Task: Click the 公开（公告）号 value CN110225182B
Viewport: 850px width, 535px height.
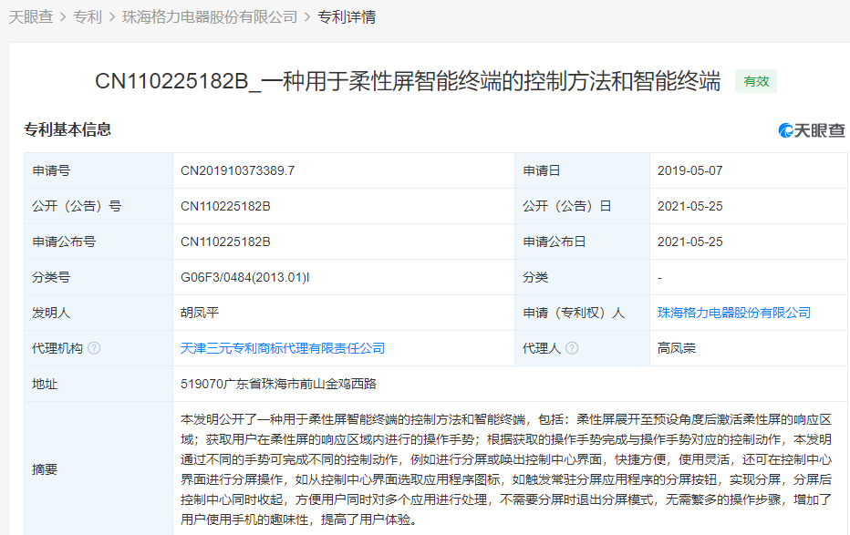Action: [x=225, y=206]
